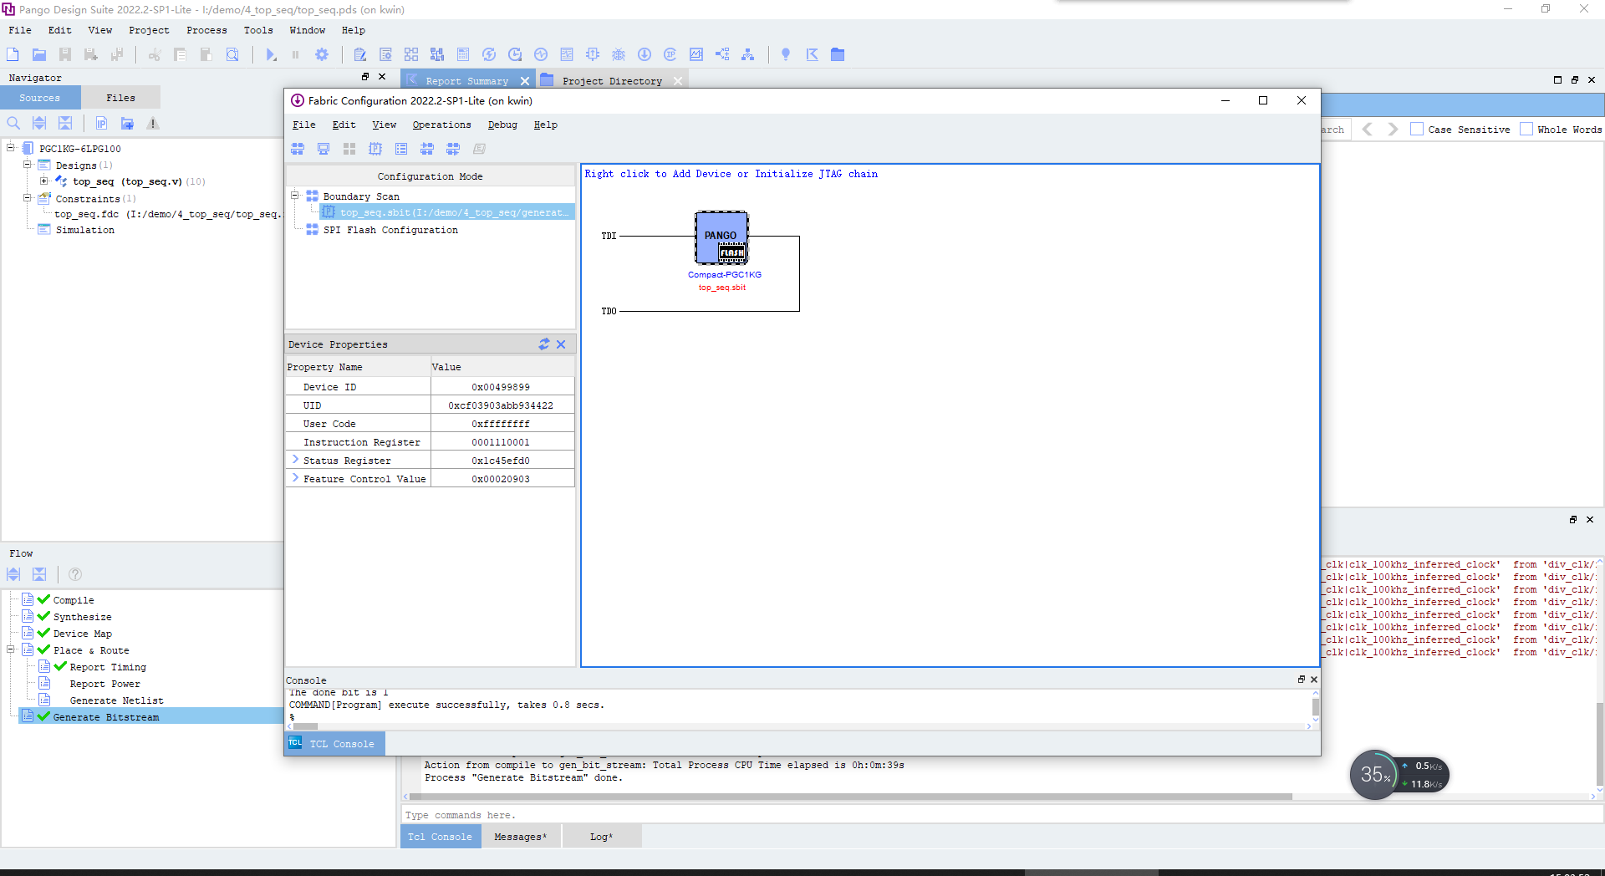Open the Tools menu in Pango Design Suite
The width and height of the screenshot is (1605, 876).
(258, 30)
